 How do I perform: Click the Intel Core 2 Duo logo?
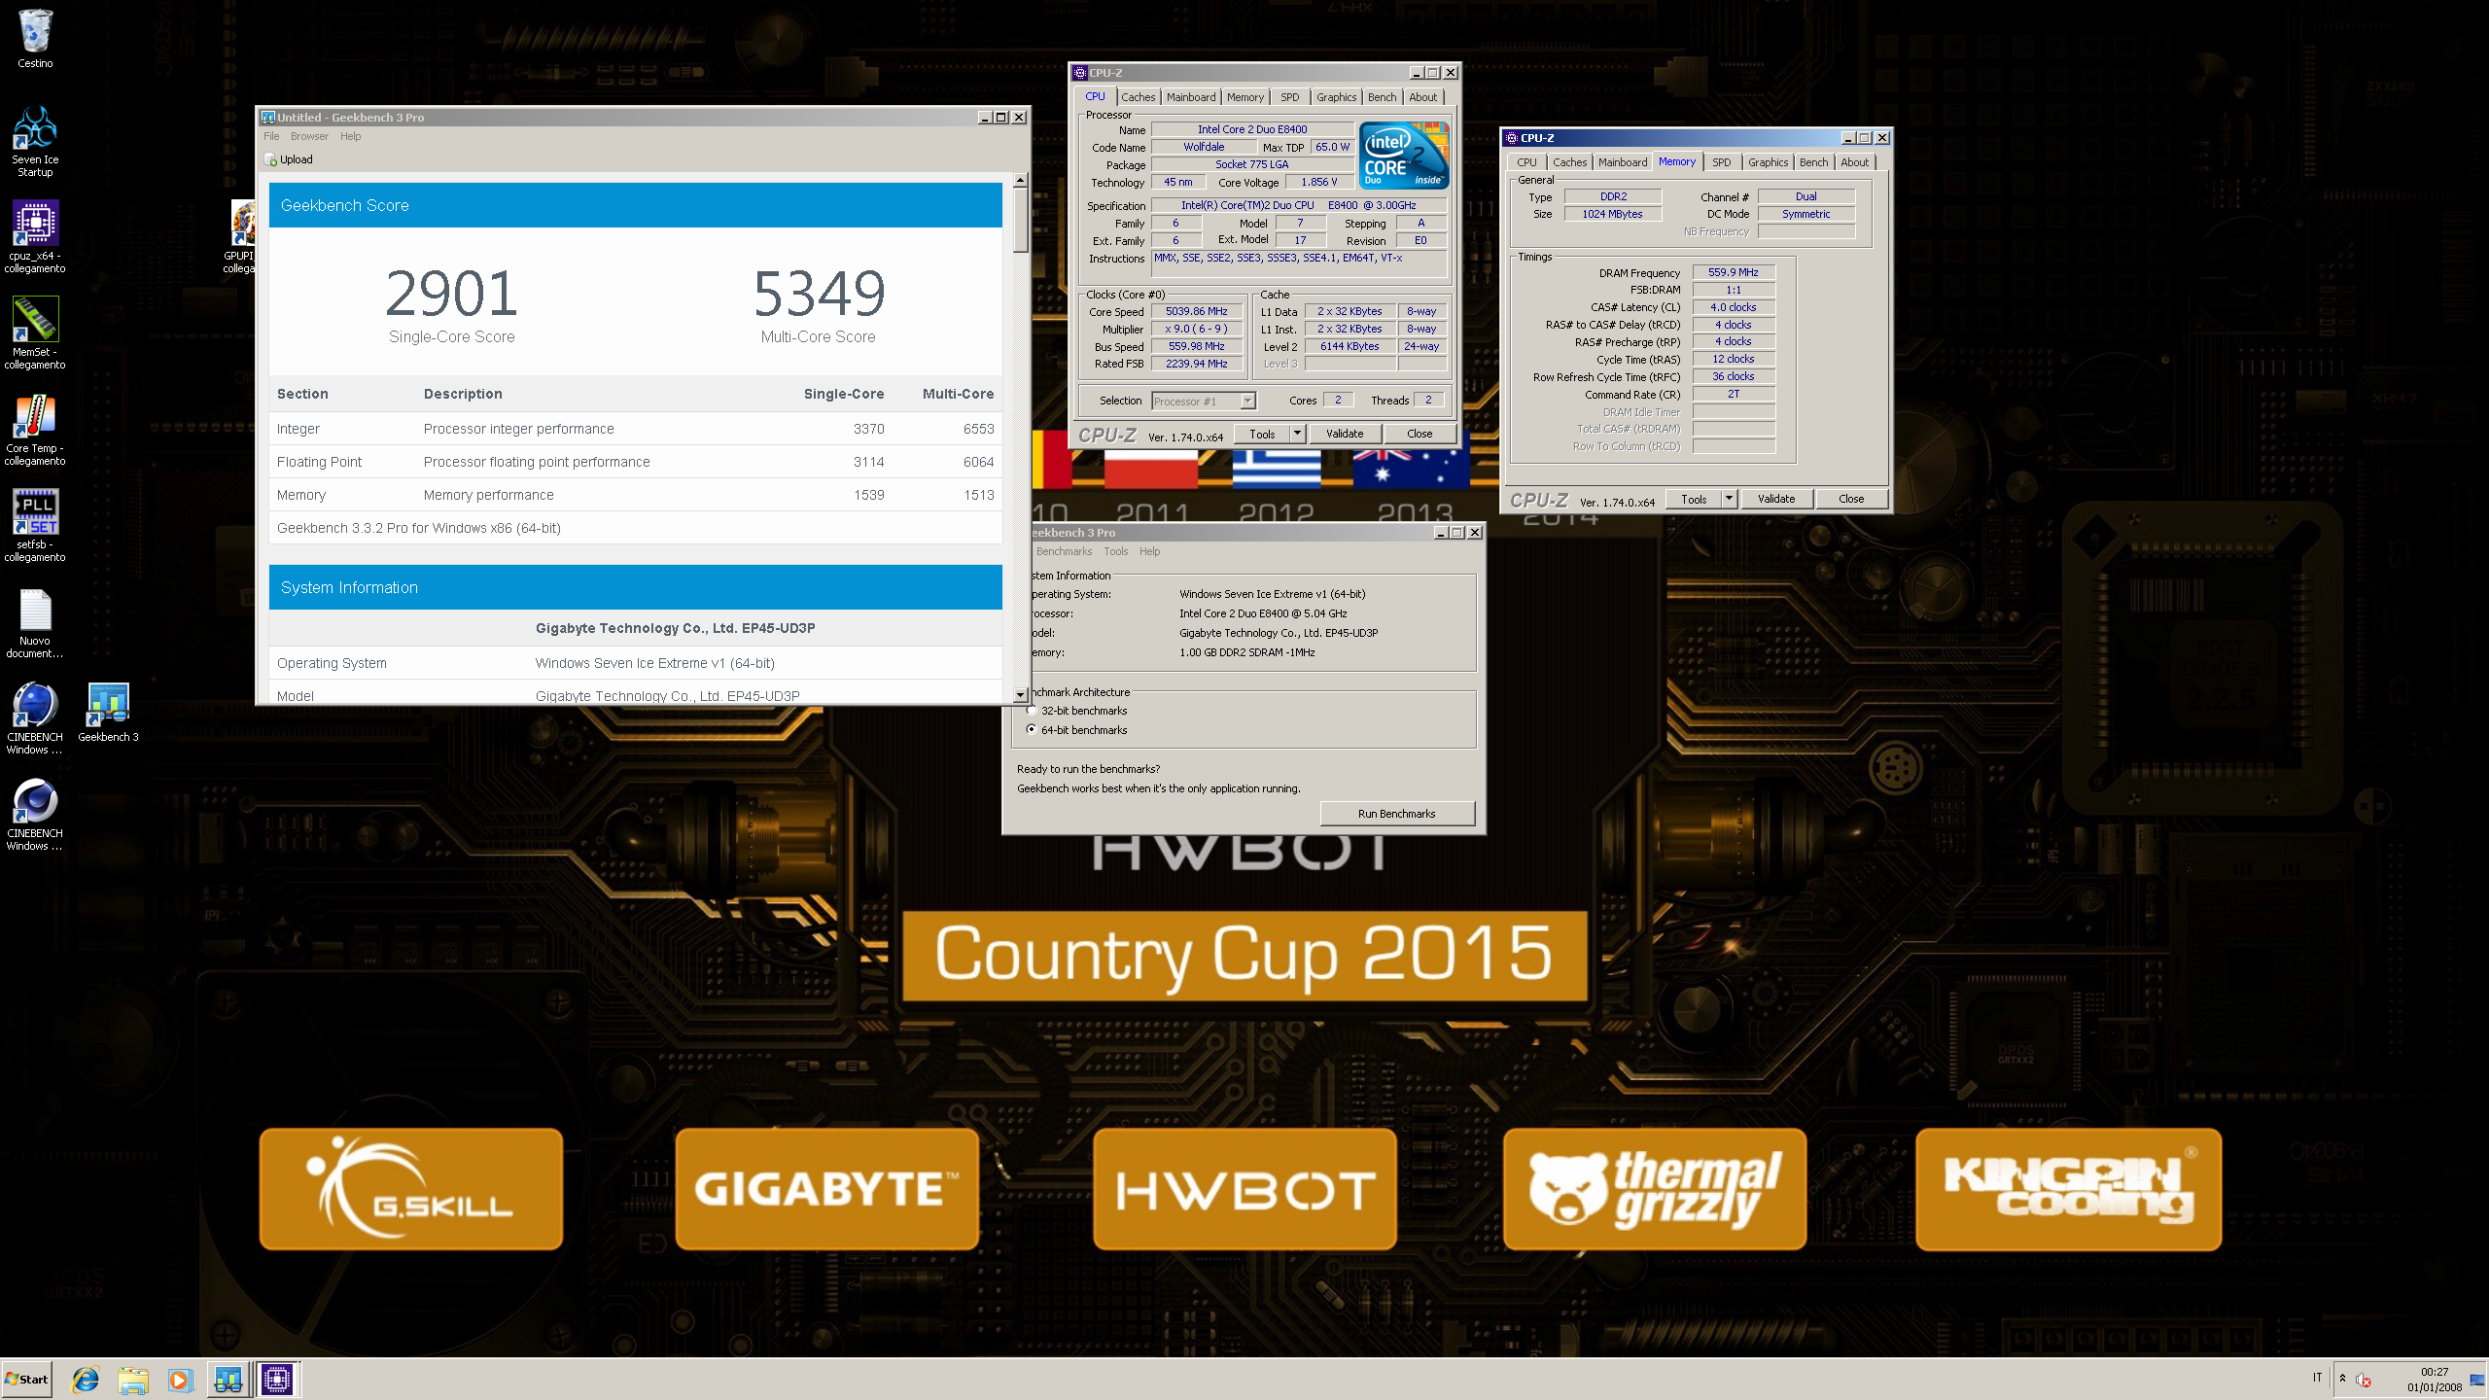point(1403,156)
